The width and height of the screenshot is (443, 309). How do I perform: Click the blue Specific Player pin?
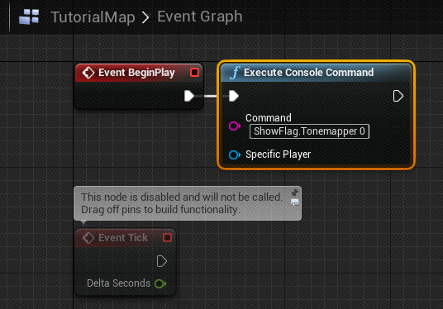(235, 154)
